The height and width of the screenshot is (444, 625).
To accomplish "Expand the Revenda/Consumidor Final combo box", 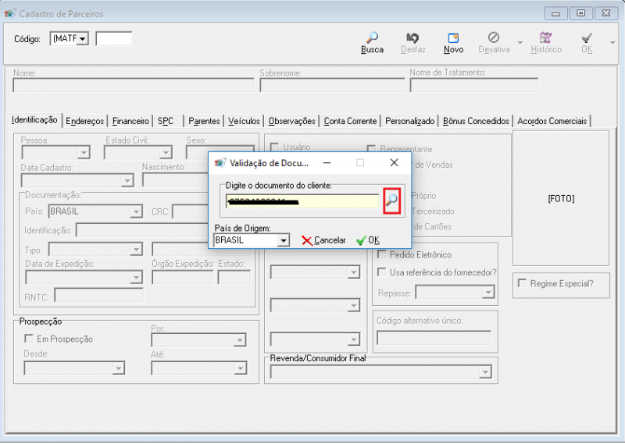I will (x=485, y=372).
